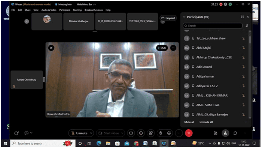Open the Layout options
The width and height of the screenshot is (262, 148).
(168, 18)
